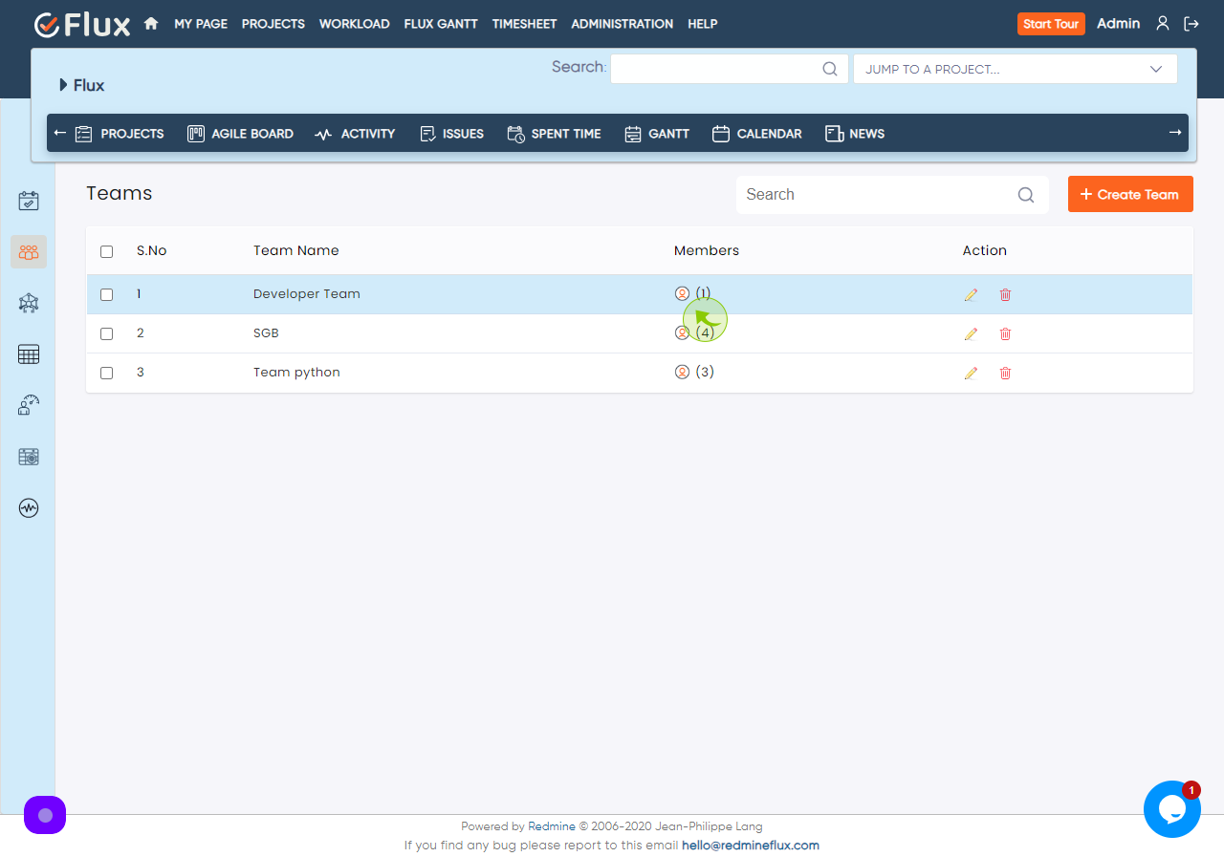Click Team python name text
Image resolution: width=1224 pixels, height=857 pixels.
click(x=296, y=373)
